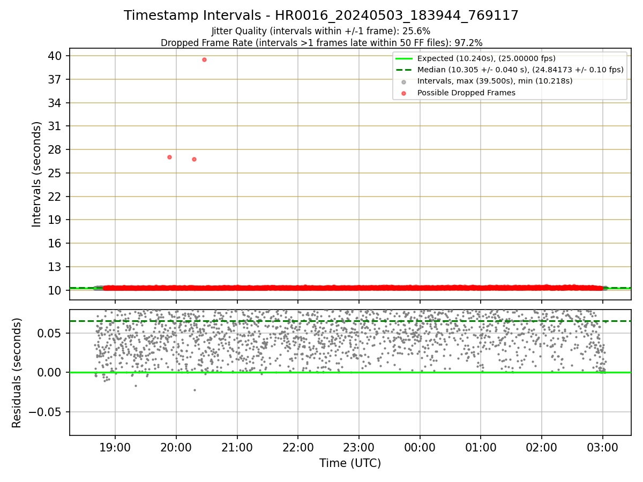Click the lowest residual dot near -0.02 after 20:00
This screenshot has width=643, height=482.
click(195, 390)
